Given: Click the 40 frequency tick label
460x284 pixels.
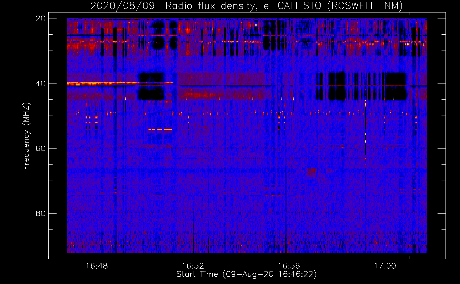Looking at the screenshot, I should (x=41, y=83).
